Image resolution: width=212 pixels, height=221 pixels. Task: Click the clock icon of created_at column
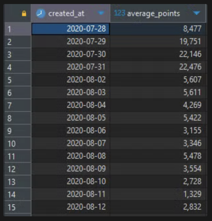tap(40, 13)
